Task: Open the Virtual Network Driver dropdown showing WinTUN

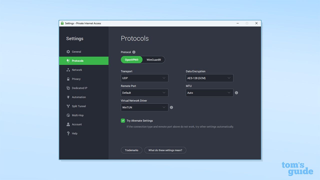Action: click(144, 107)
